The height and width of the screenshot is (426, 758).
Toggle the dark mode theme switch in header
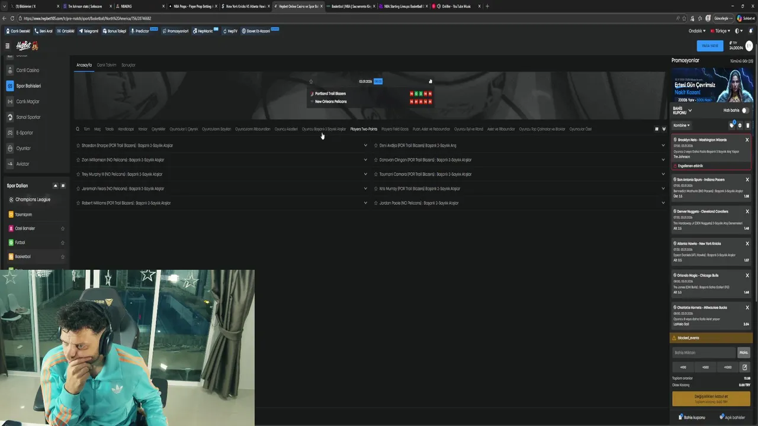click(x=738, y=31)
